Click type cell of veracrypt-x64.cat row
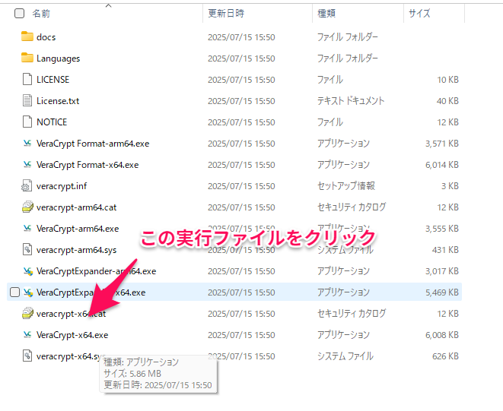Screen dimensions: 503x411 (x=352, y=313)
